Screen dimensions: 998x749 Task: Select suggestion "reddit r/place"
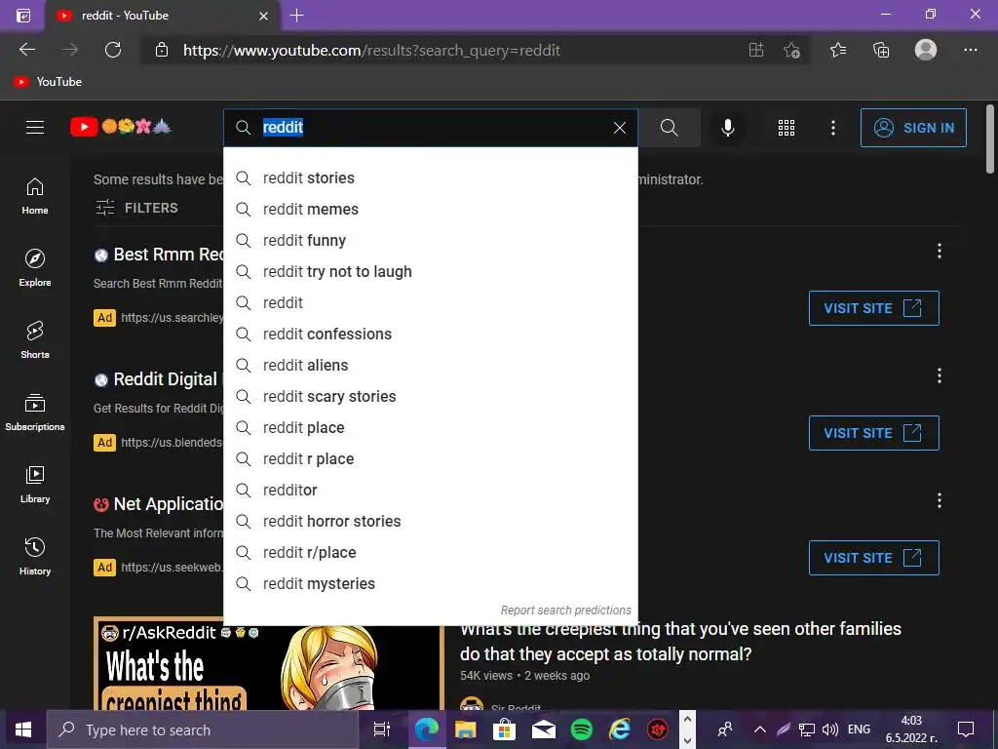pyautogui.click(x=430, y=552)
